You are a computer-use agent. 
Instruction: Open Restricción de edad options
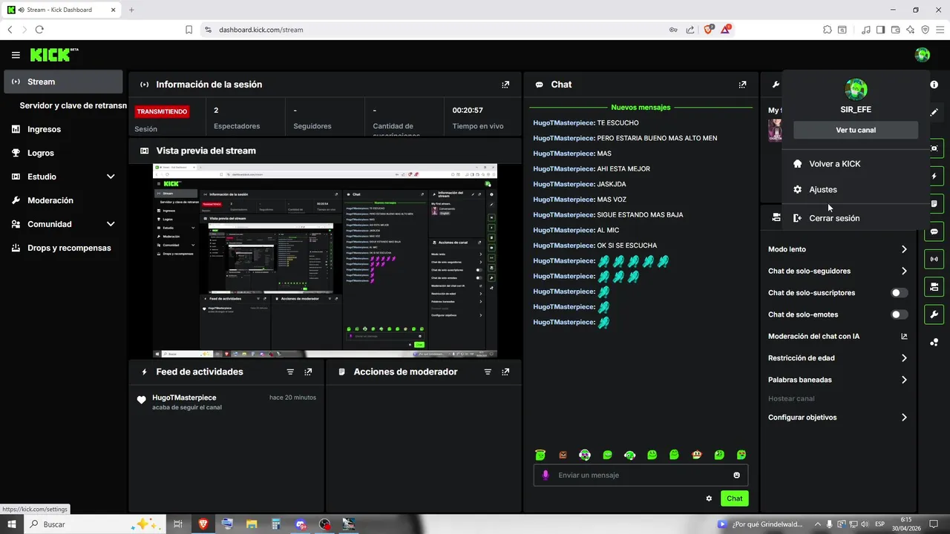point(837,358)
